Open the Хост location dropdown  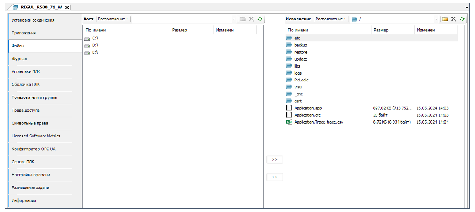pos(234,19)
